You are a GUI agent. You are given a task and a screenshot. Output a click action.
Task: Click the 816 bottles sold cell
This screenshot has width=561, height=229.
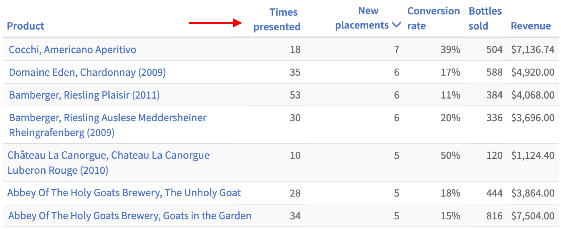click(x=494, y=216)
